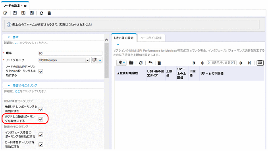Screen dimensions: 268x151
Task: Open the VOIPRouters node group dropdown
Action: coord(87,60)
